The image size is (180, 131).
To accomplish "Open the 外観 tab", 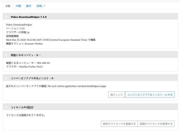I will click(x=18, y=6).
